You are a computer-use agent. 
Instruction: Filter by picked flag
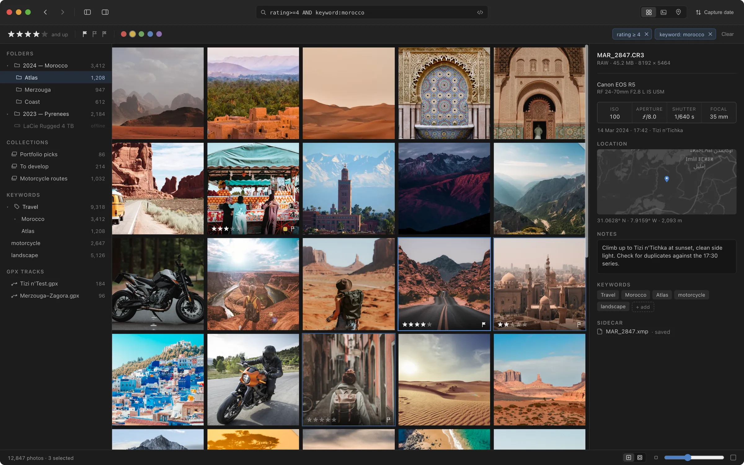[85, 34]
